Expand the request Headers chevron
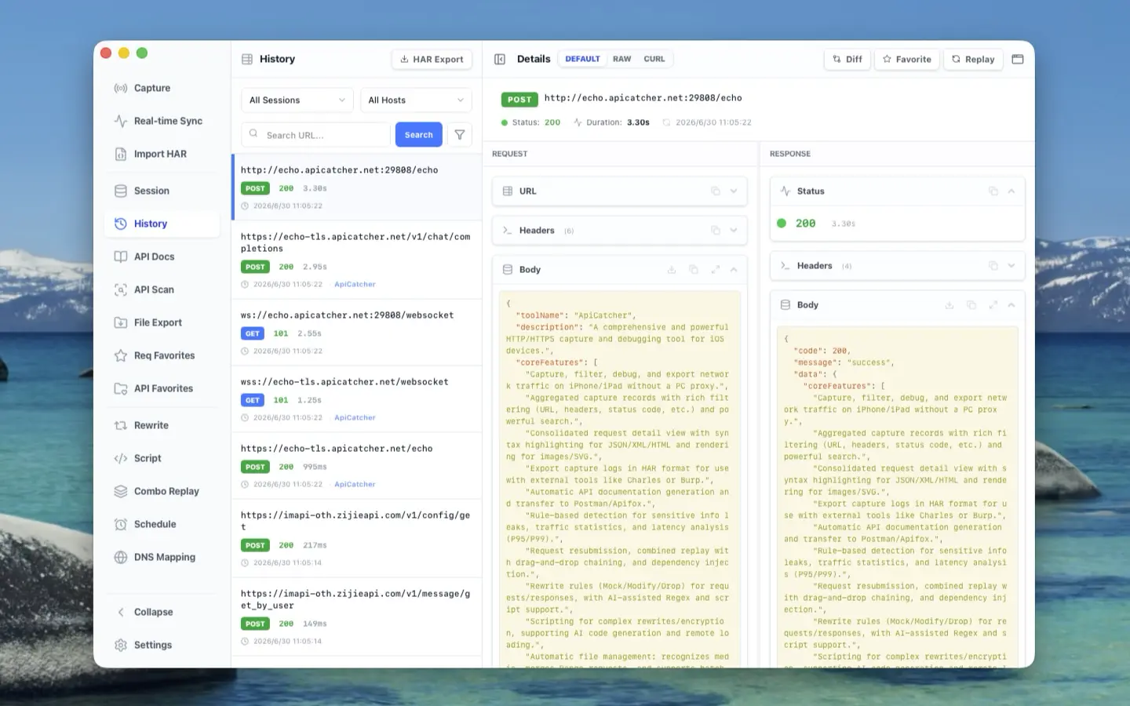The width and height of the screenshot is (1130, 706). [x=734, y=230]
